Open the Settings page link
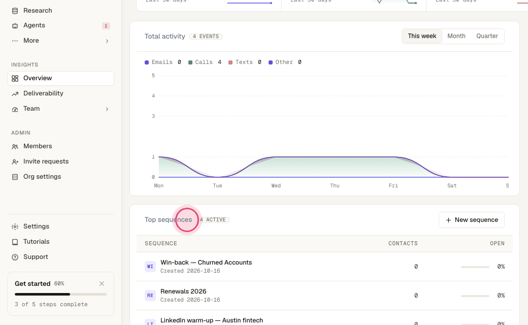 [60, 226]
